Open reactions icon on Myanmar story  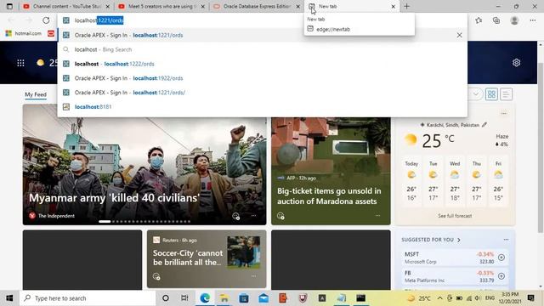(x=236, y=217)
